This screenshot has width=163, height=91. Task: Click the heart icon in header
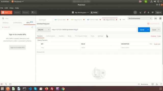(x=153, y=12)
